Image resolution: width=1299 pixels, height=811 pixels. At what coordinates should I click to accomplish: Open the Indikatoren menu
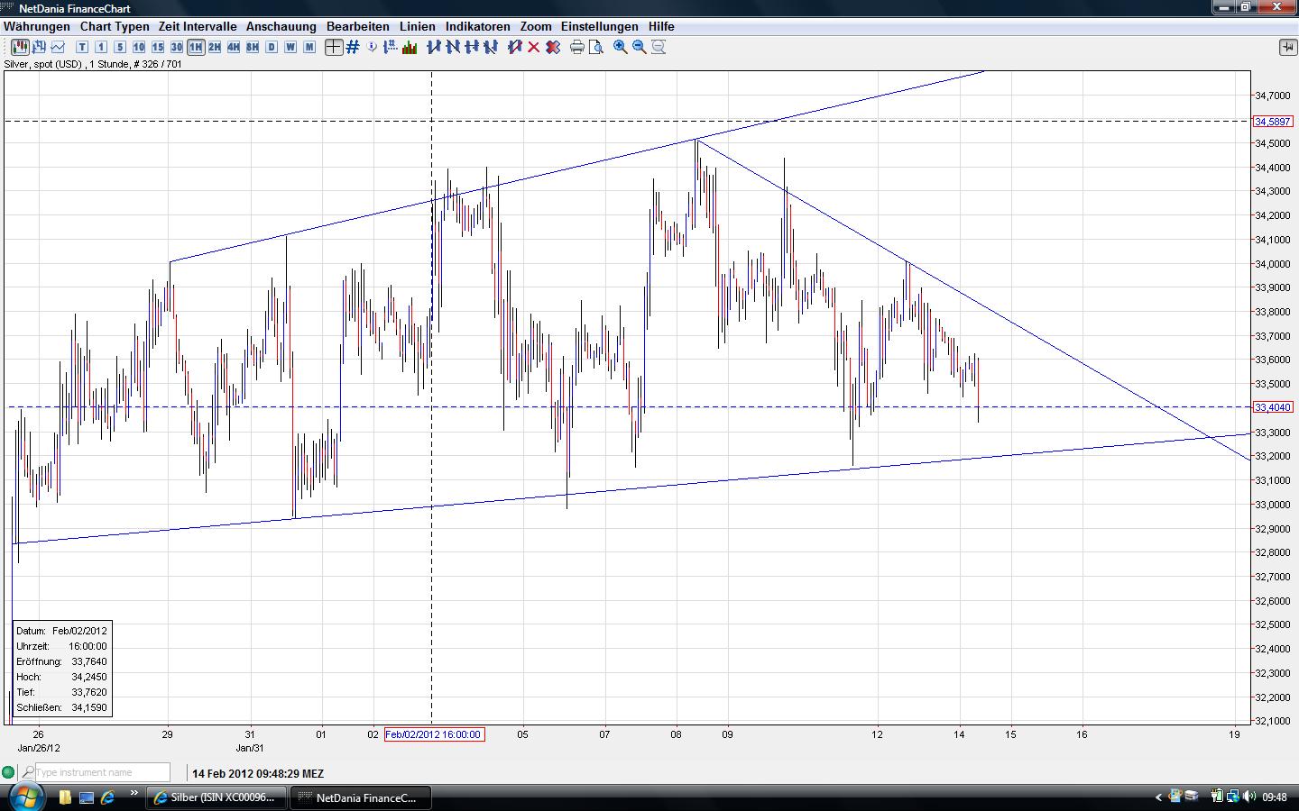[x=477, y=26]
